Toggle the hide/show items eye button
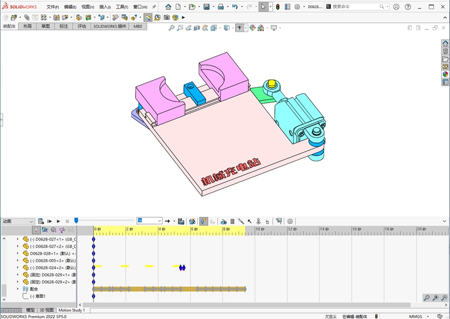This screenshot has width=450, height=319. 240,28
